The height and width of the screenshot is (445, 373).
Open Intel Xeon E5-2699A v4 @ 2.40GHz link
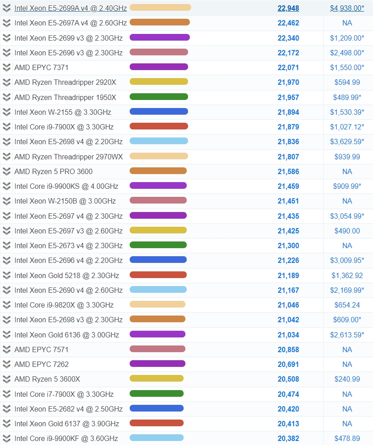tap(70, 8)
